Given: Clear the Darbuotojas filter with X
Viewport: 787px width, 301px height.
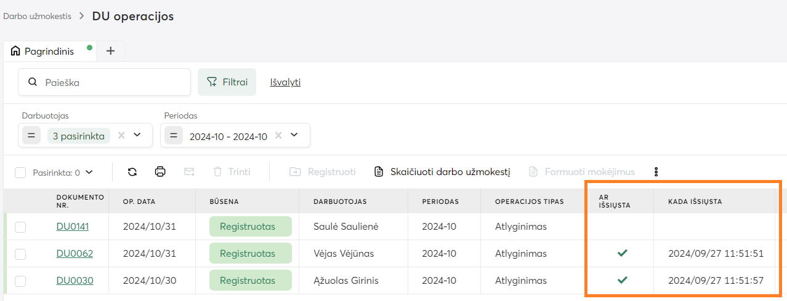Looking at the screenshot, I should [121, 135].
